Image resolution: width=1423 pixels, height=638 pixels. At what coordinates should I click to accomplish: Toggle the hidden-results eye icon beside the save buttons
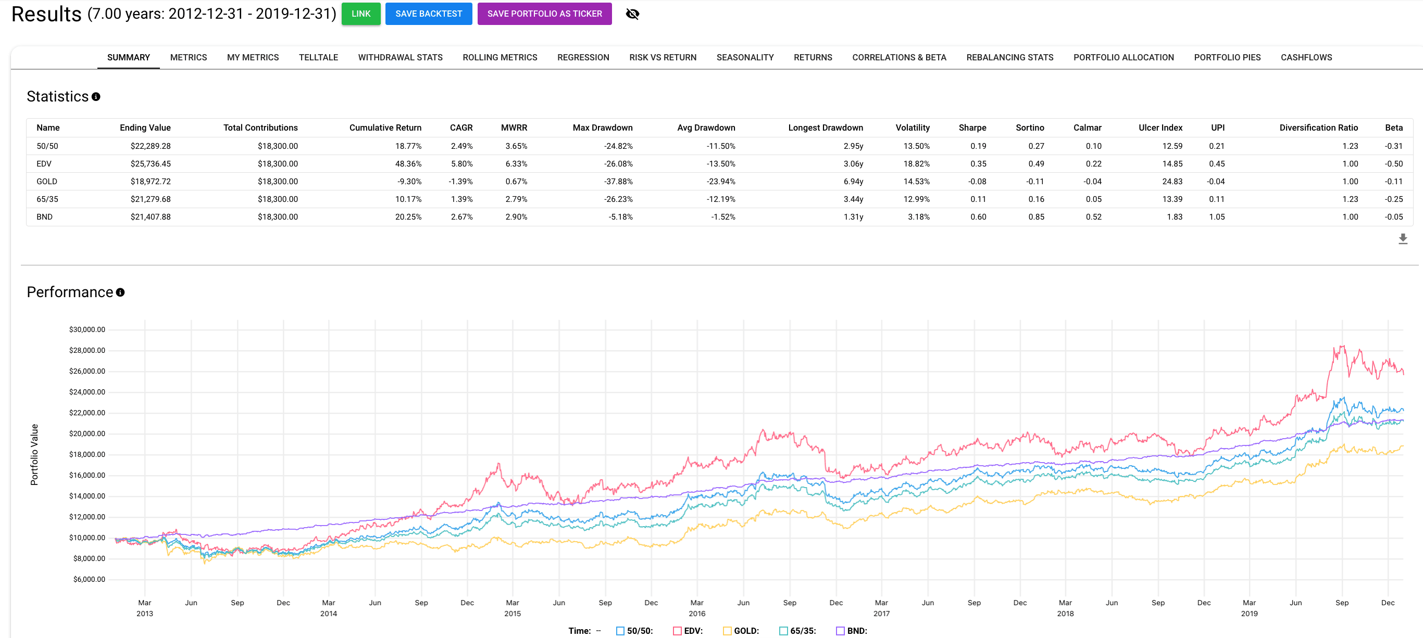point(632,14)
